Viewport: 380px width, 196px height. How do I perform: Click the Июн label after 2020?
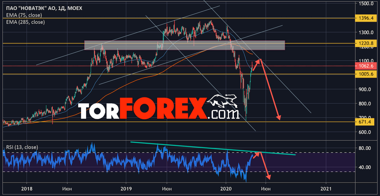(x=266, y=188)
